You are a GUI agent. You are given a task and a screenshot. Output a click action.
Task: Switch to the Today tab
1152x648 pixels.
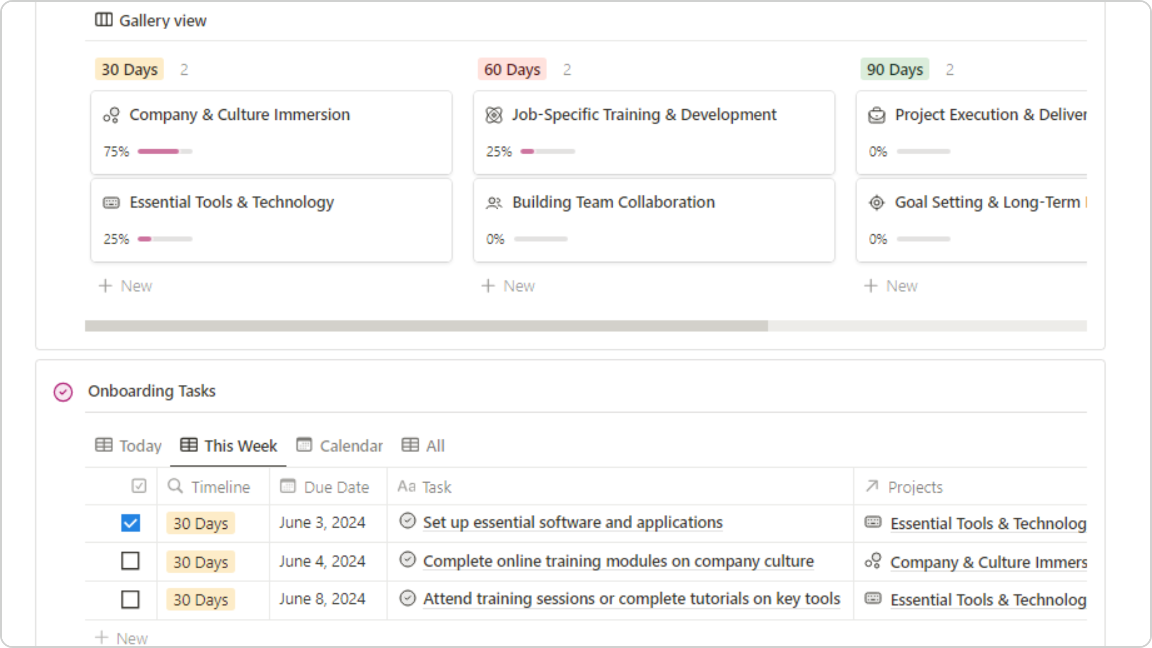(x=129, y=446)
